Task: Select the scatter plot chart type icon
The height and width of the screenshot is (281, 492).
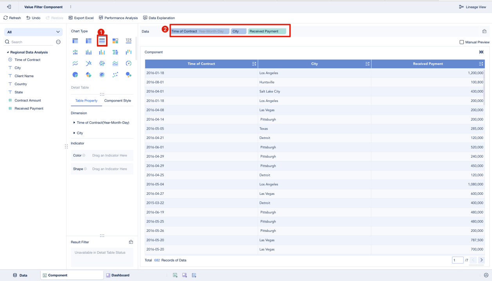Action: (115, 75)
